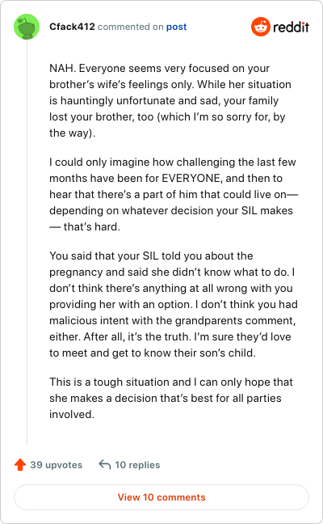Click the "commented on" text
The width and height of the screenshot is (323, 524).
[x=131, y=27]
